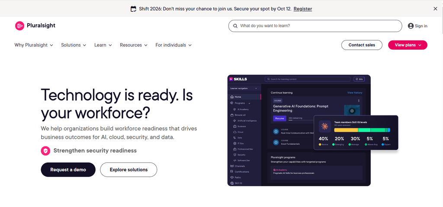Click the play icon on the course thumbnail

coord(352,111)
